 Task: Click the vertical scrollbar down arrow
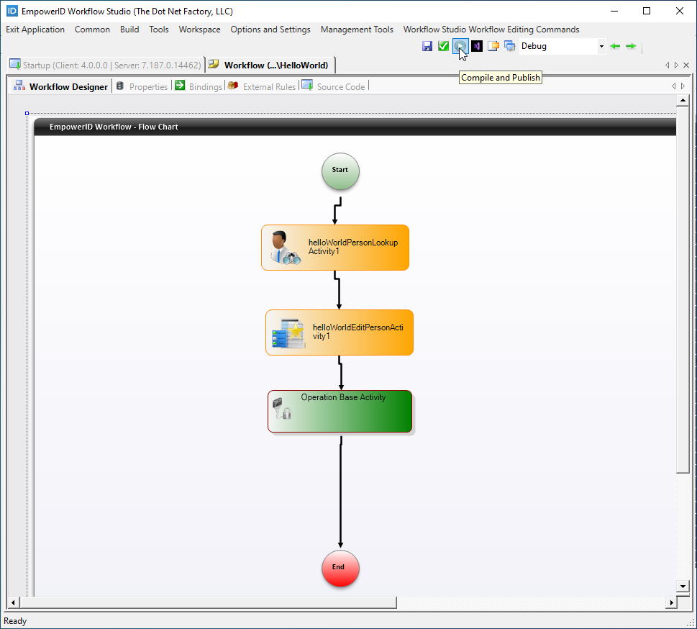tap(682, 586)
